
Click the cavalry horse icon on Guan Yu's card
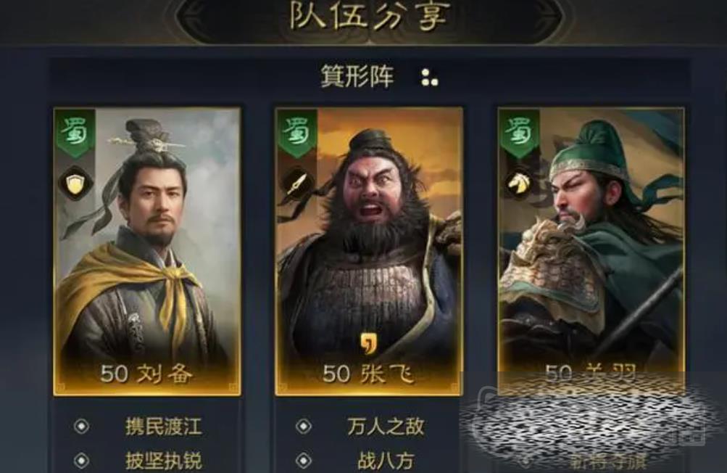[x=519, y=184]
